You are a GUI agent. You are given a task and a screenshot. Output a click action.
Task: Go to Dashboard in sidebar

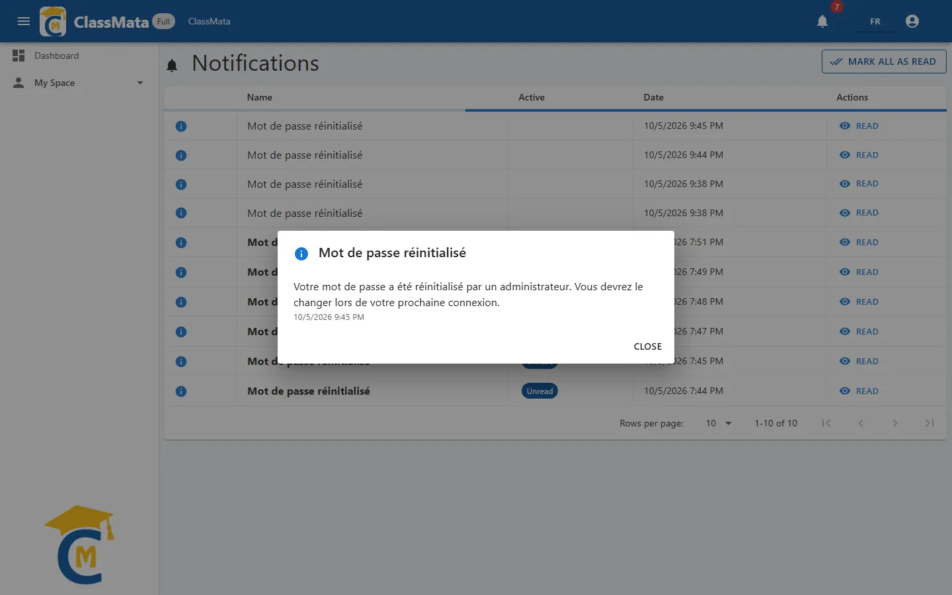pyautogui.click(x=79, y=56)
